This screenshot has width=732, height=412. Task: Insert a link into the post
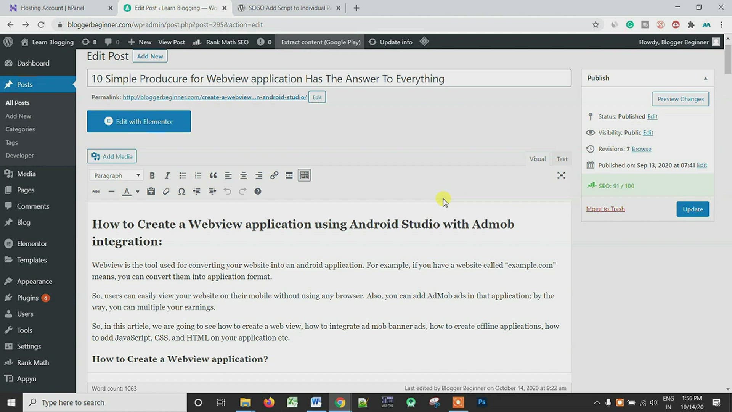(274, 175)
